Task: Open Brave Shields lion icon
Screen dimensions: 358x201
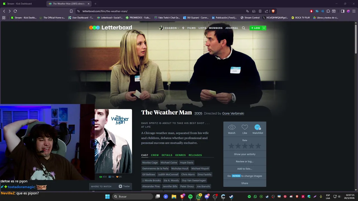Action: (273, 11)
